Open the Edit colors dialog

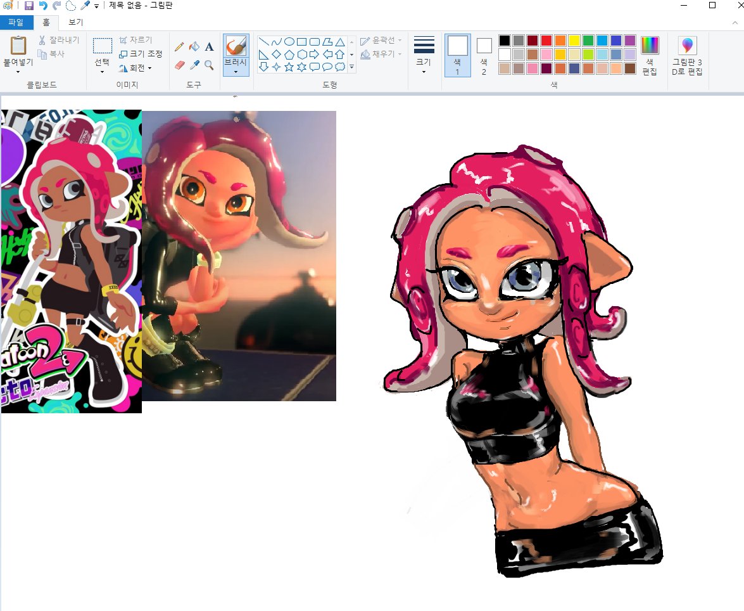tap(650, 56)
